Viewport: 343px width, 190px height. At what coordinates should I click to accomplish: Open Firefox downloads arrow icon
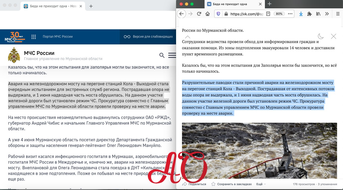click(x=301, y=14)
